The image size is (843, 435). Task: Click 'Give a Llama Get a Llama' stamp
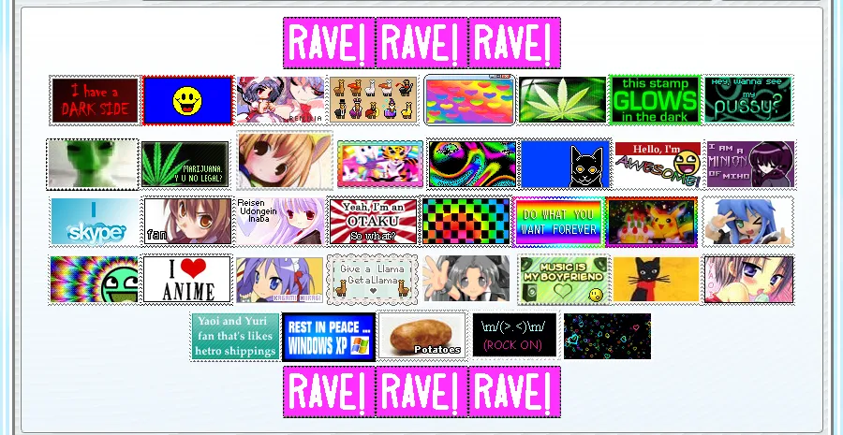[373, 280]
